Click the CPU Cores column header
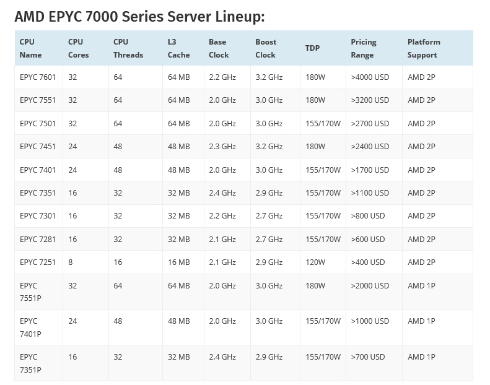Viewport: 490px width, 385px height. [79, 48]
